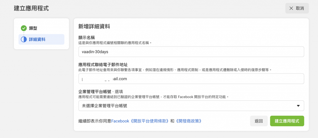Click the 顯示名稱 label
Image resolution: width=318 pixels, height=138 pixels.
(87, 38)
